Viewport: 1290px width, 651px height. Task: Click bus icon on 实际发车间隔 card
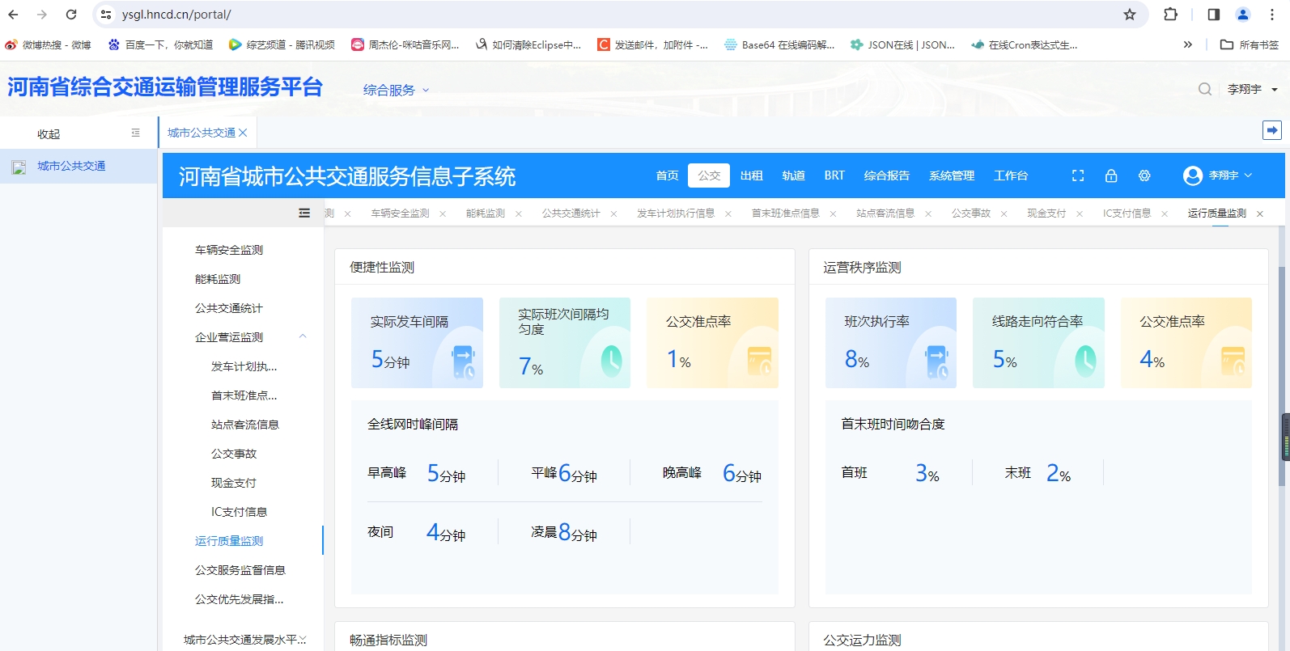coord(464,361)
